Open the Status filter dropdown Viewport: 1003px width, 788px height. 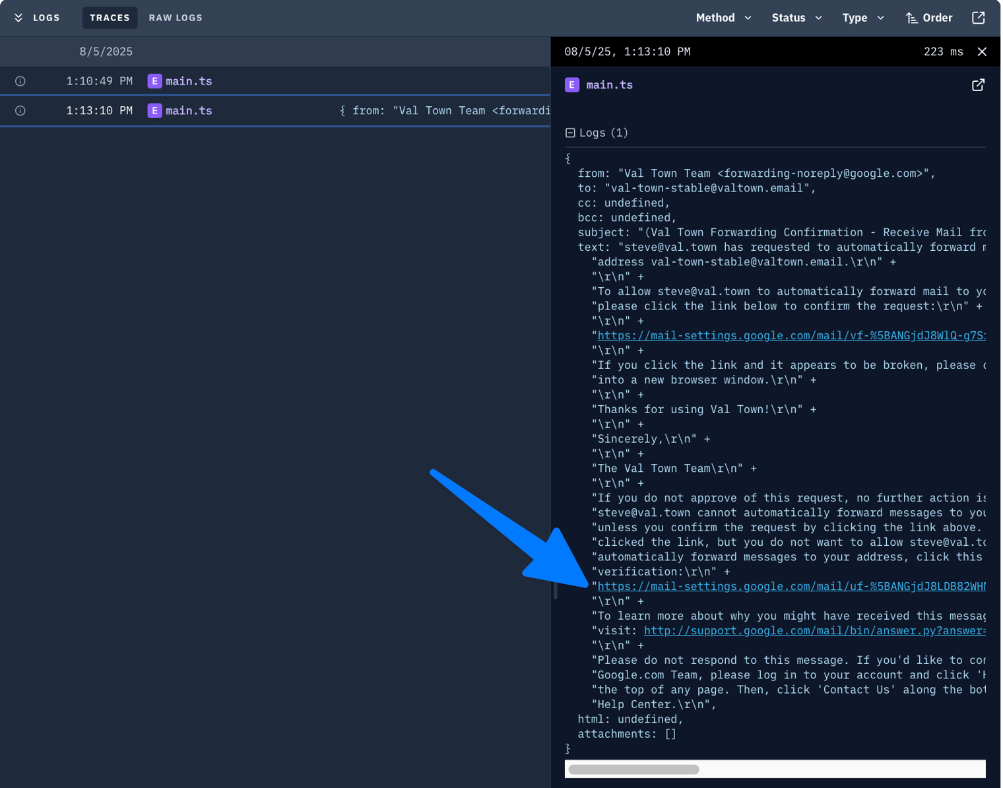point(796,18)
